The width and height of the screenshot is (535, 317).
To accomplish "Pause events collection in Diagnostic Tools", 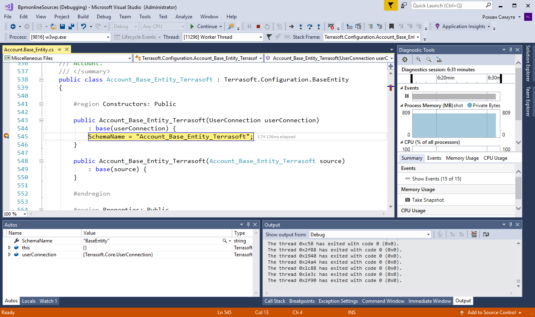I will pyautogui.click(x=407, y=96).
